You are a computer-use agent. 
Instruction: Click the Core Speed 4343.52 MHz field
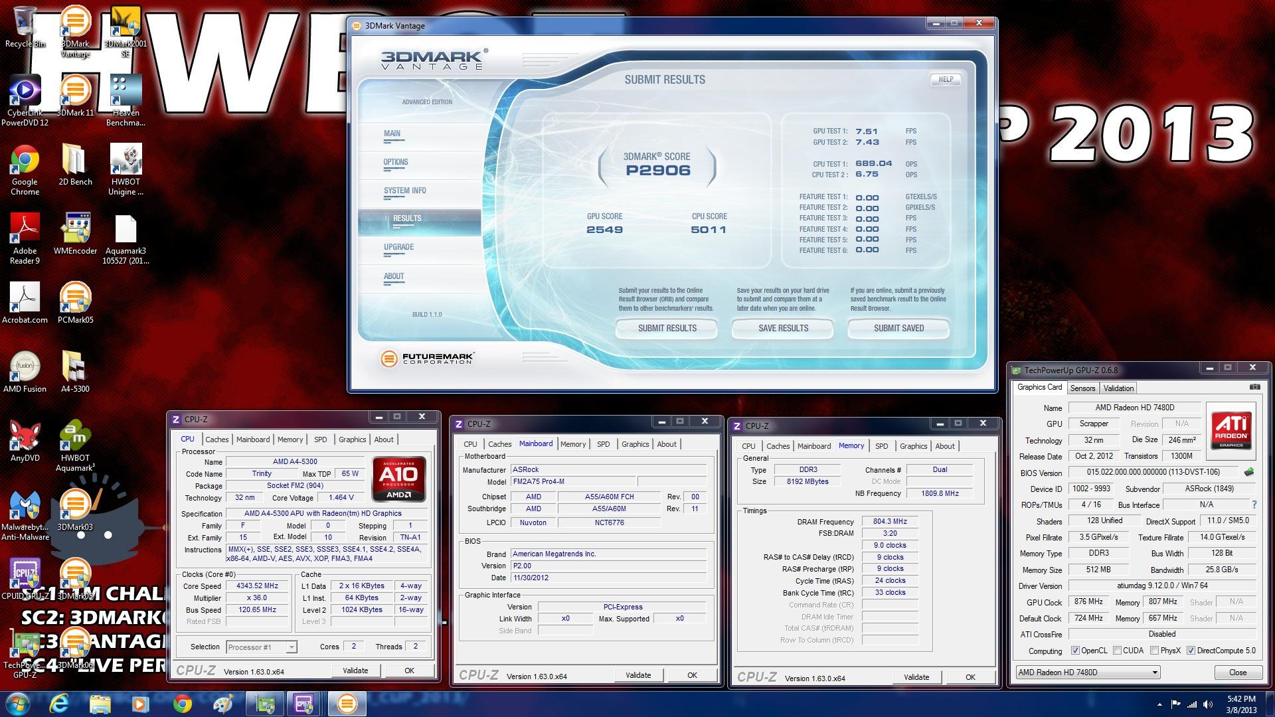point(257,586)
